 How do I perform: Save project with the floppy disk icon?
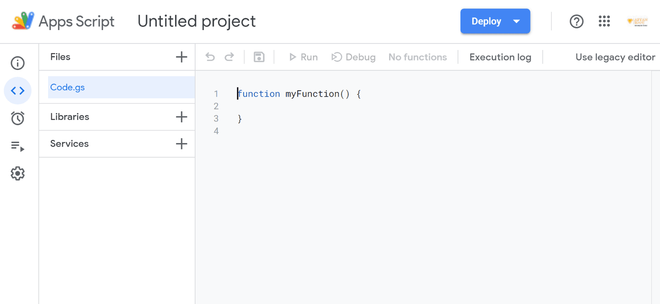(259, 57)
